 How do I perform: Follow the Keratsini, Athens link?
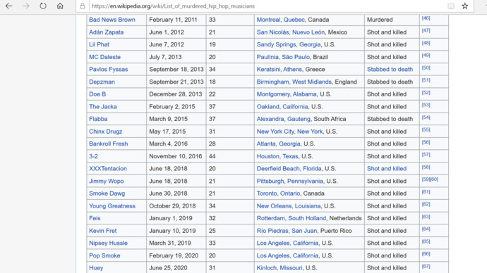(x=279, y=70)
